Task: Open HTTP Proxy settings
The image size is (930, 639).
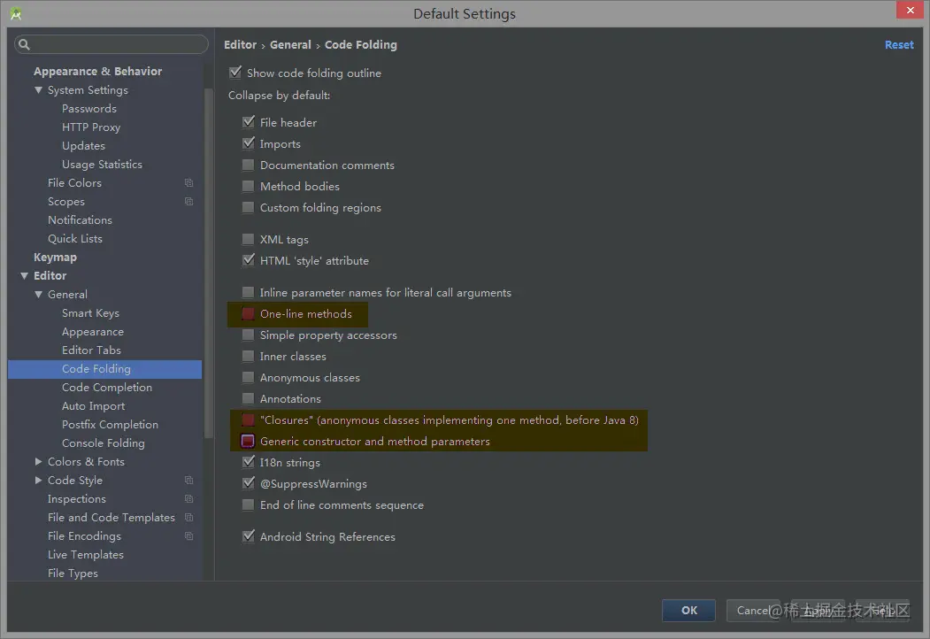Action: point(91,127)
